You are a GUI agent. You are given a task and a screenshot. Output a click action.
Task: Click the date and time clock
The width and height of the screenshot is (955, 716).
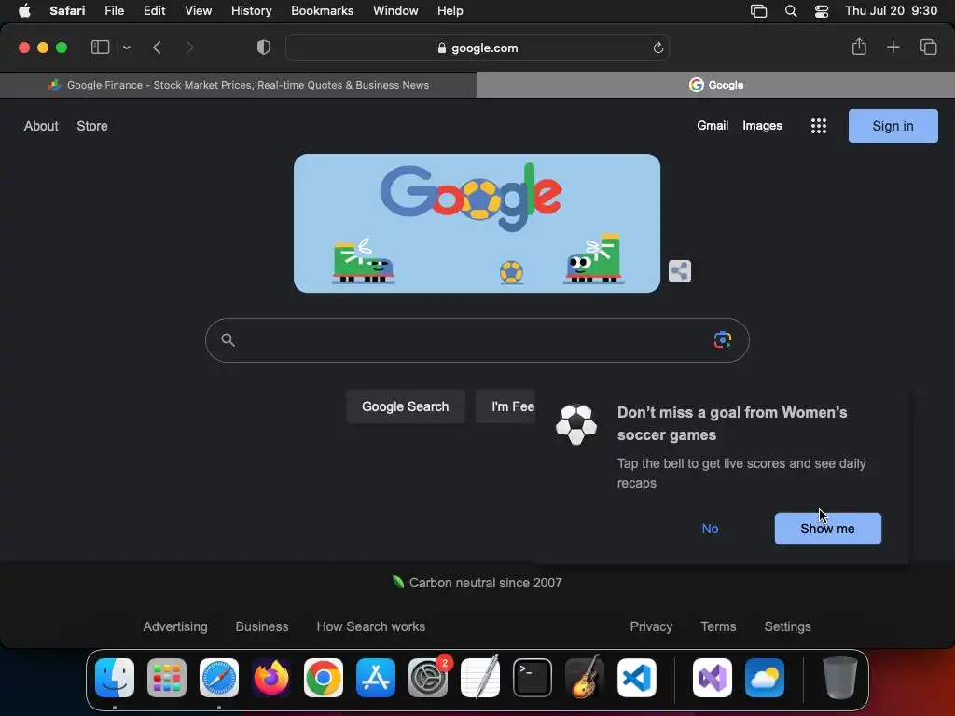click(891, 10)
